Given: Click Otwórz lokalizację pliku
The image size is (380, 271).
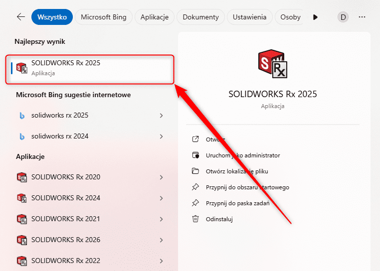Looking at the screenshot, I should pyautogui.click(x=239, y=171).
